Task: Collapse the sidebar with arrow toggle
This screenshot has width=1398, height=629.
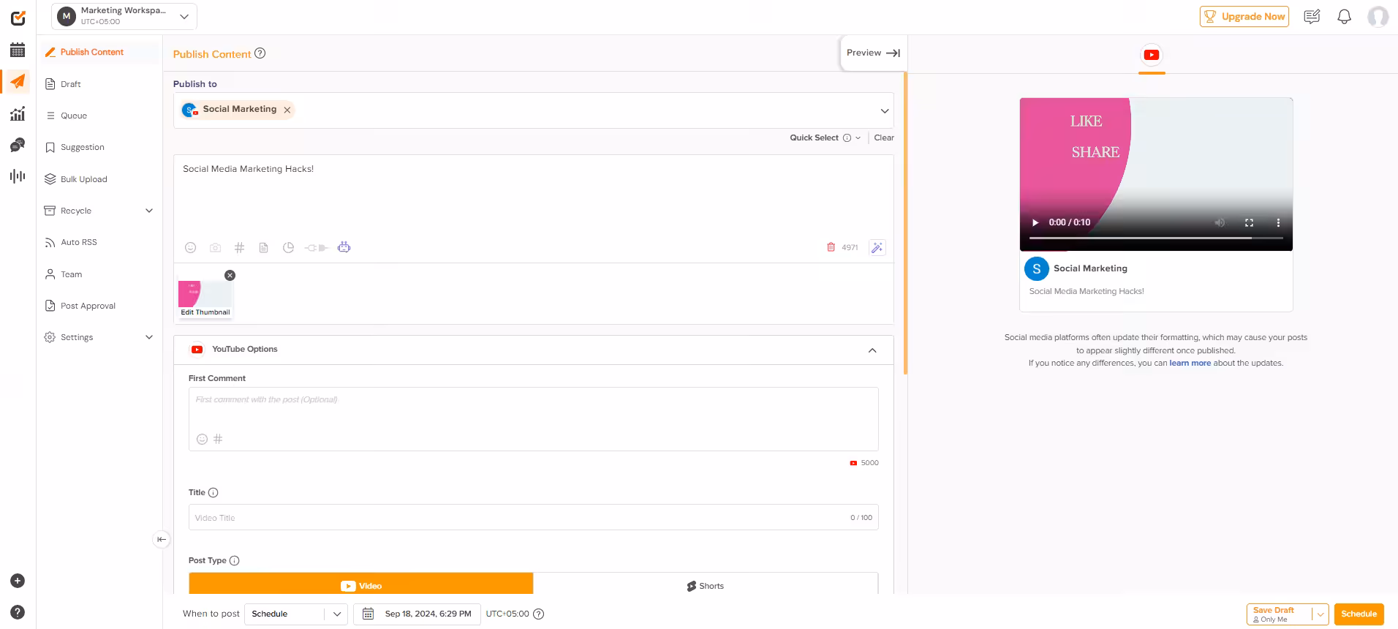Action: click(x=161, y=539)
